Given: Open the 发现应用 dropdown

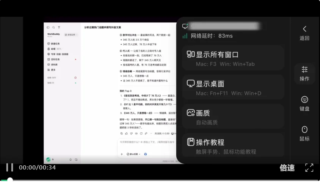Looking at the screenshot, I should tap(71, 35).
